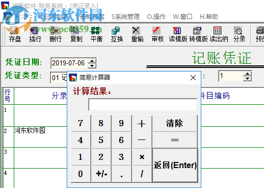Click calculator digit 3 button

(x=121, y=157)
